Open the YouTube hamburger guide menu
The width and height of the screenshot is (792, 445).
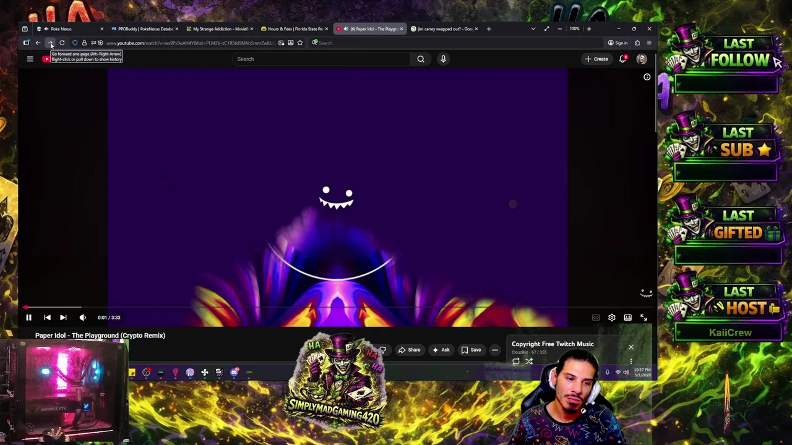[30, 59]
